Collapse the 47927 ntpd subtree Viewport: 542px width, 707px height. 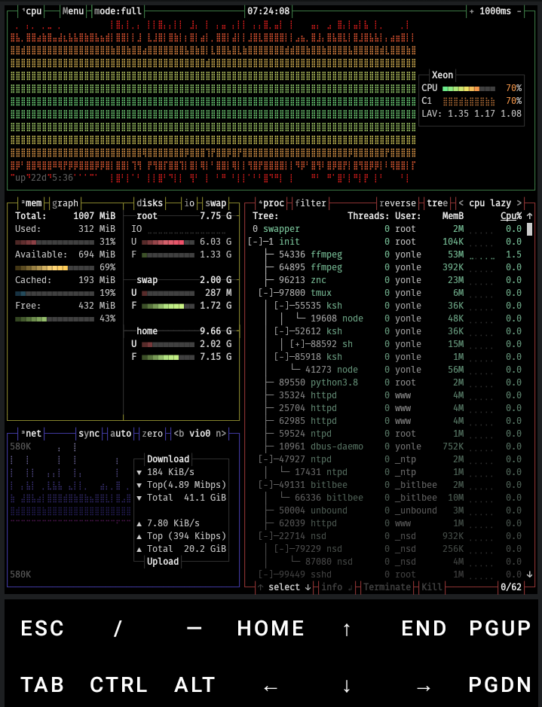[268, 459]
